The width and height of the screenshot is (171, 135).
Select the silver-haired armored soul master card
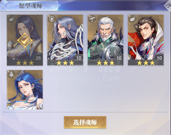pyautogui.click(x=65, y=40)
